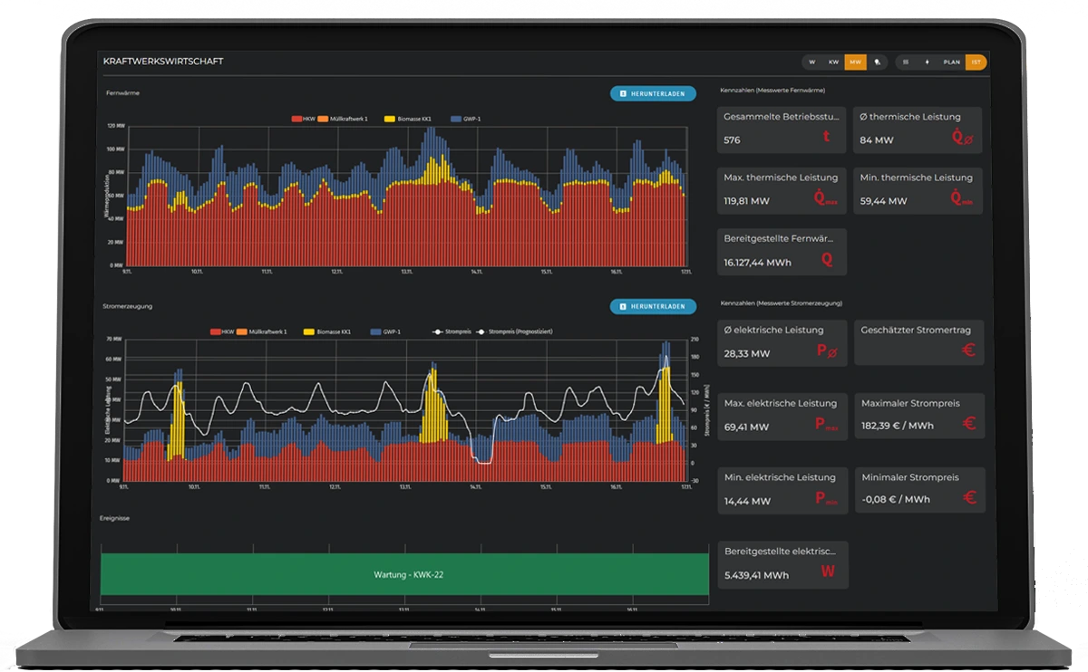Click the red t icon for Betriebsstunden
Image resolution: width=1088 pixels, height=672 pixels.
[826, 137]
